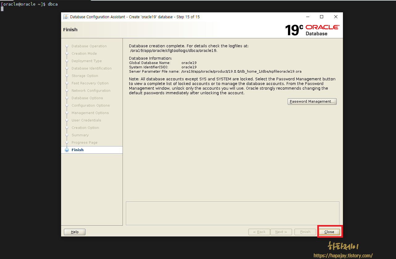Image resolution: width=396 pixels, height=259 pixels.
Task: Select the Deployment Type step
Action: coord(87,61)
